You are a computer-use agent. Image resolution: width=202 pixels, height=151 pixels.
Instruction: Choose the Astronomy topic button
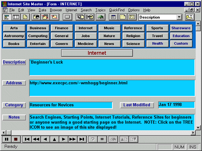point(14,36)
